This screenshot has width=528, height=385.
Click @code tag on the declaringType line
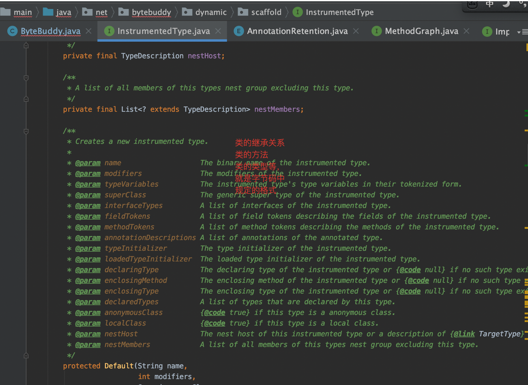click(x=410, y=269)
